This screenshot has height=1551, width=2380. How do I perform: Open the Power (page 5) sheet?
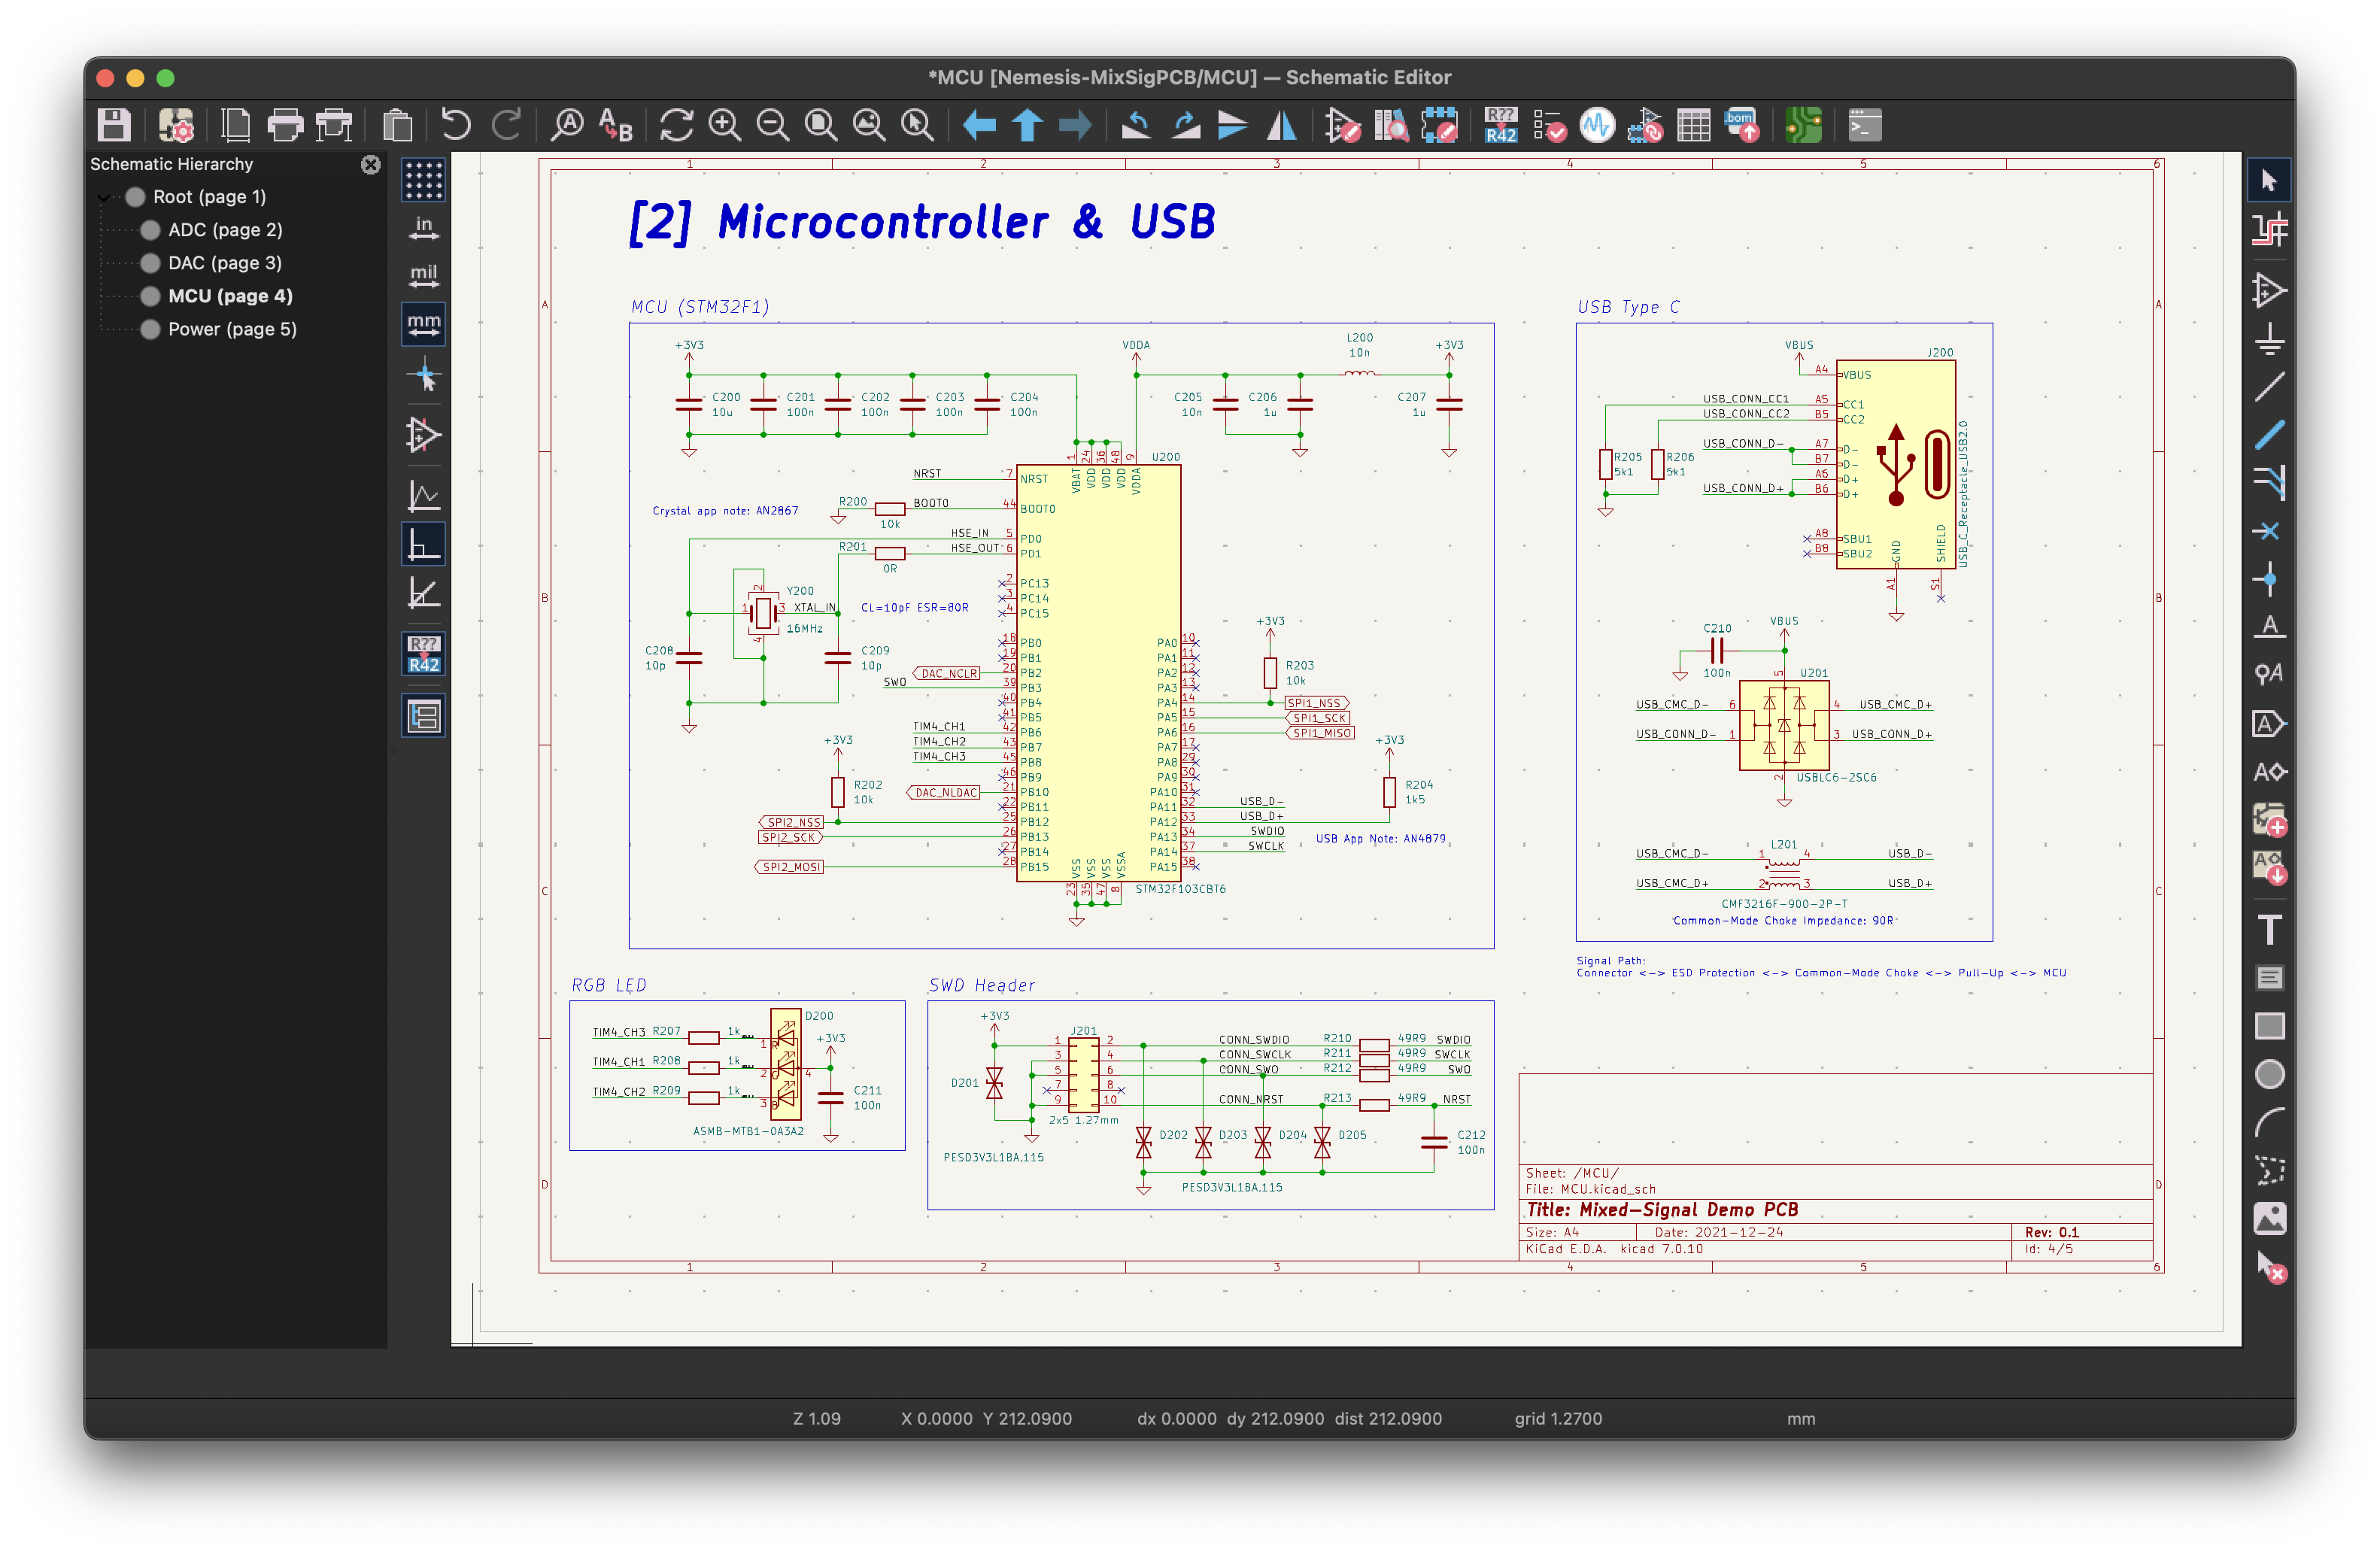(x=232, y=329)
